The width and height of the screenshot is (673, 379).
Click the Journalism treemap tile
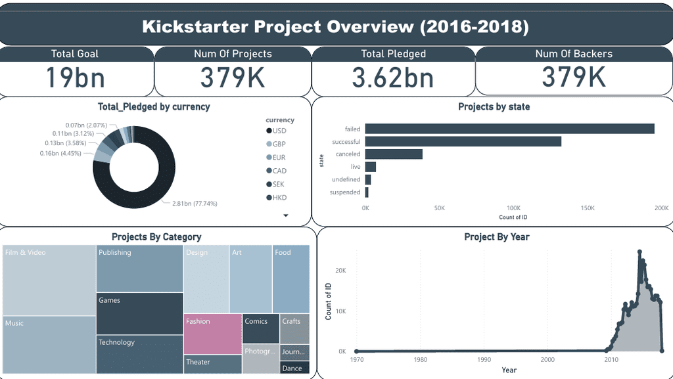[294, 353]
